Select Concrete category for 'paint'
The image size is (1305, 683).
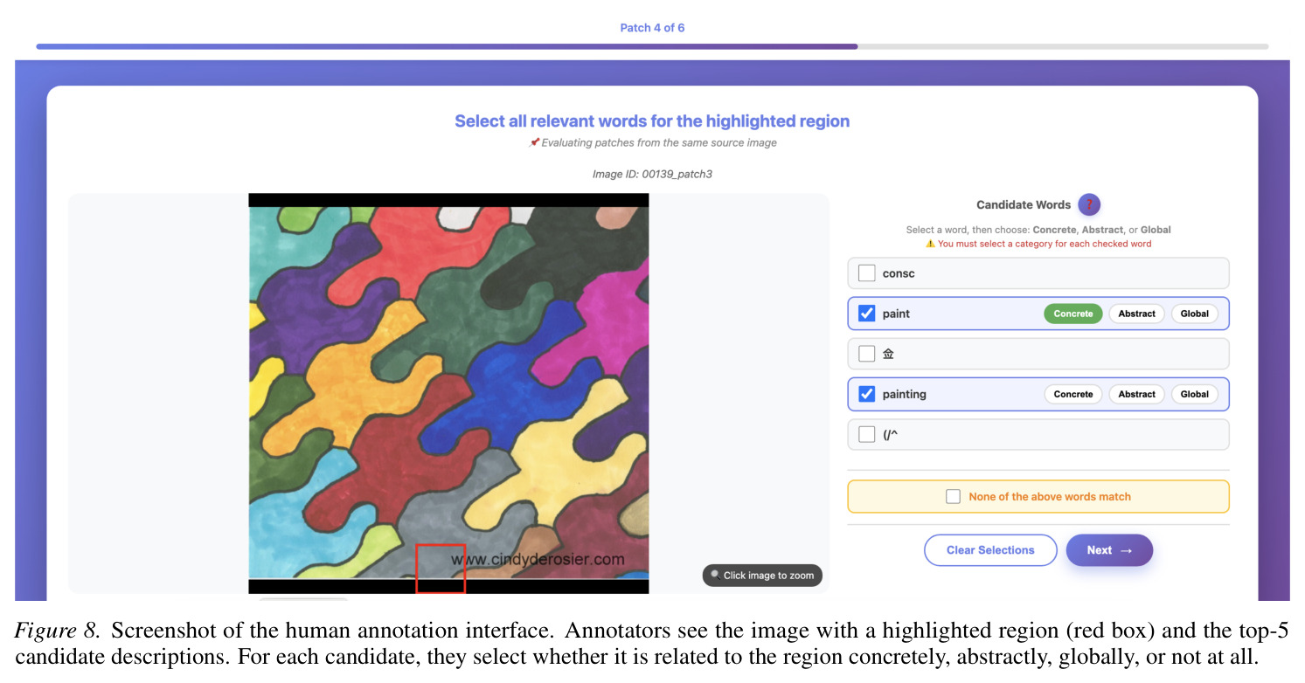[x=1072, y=314]
